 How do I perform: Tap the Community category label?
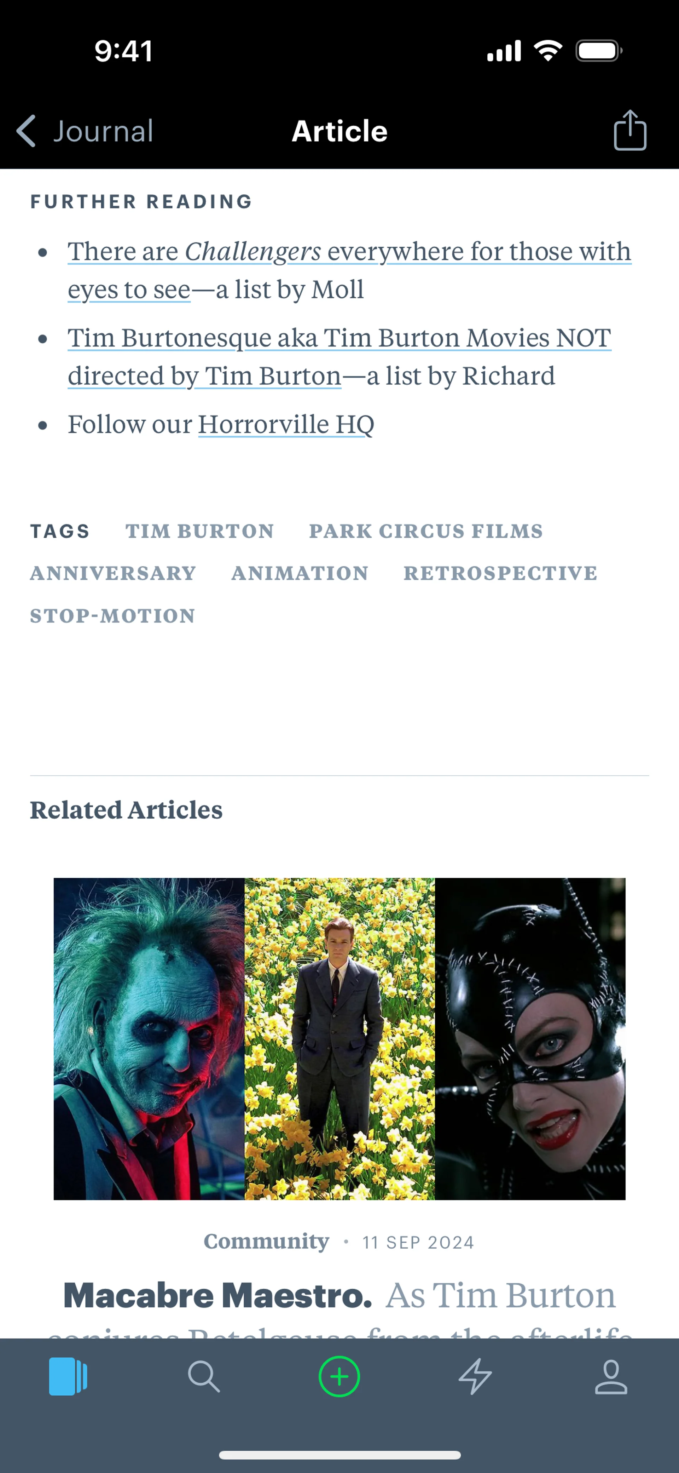pyautogui.click(x=266, y=1242)
